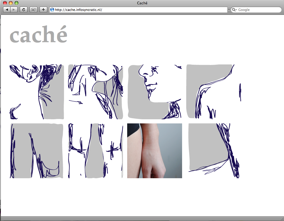Open the fourth top-row sketch with curved shoulder line

click(x=213, y=92)
